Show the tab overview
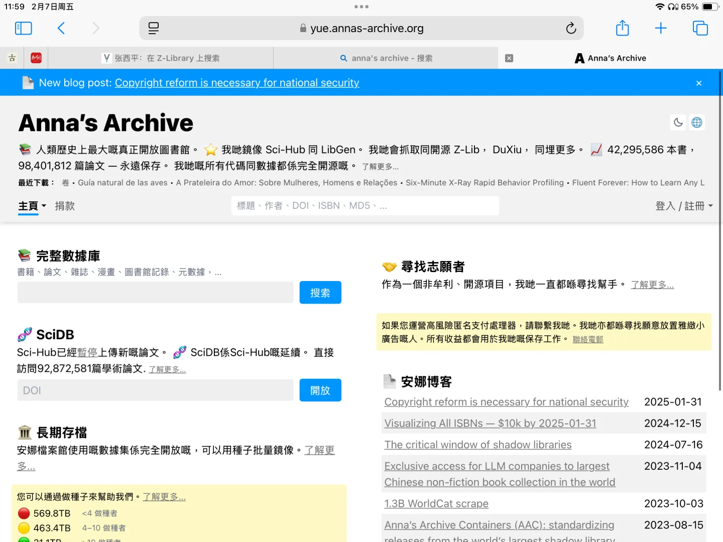 point(700,28)
